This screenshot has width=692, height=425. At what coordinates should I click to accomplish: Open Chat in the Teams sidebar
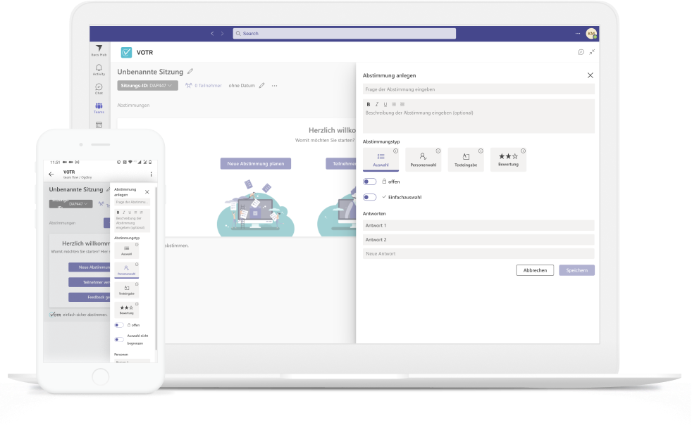pyautogui.click(x=99, y=89)
